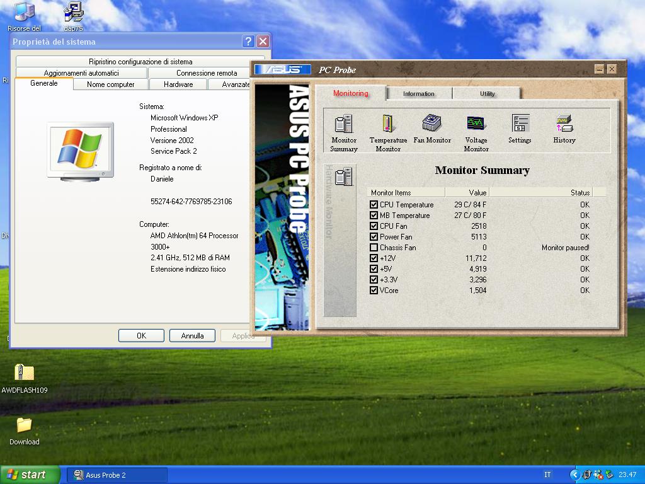The width and height of the screenshot is (645, 484).
Task: Switch to the Monitoring tab
Action: [350, 93]
